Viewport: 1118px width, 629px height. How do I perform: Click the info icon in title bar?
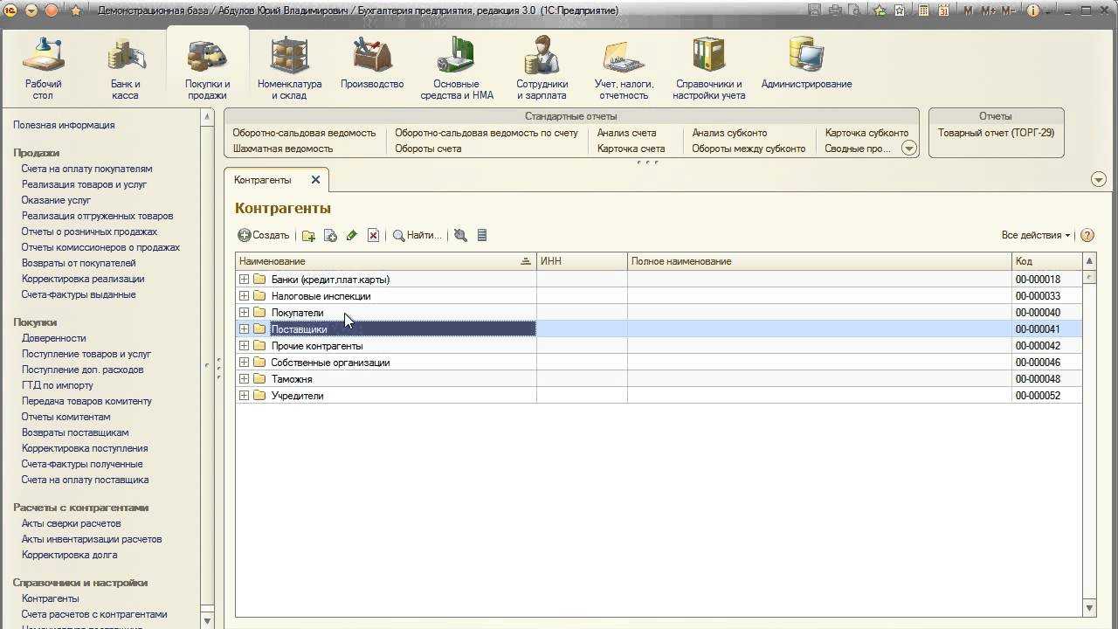tap(1034, 10)
